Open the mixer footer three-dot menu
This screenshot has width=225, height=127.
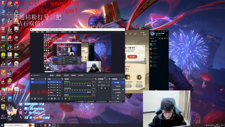coord(69,98)
